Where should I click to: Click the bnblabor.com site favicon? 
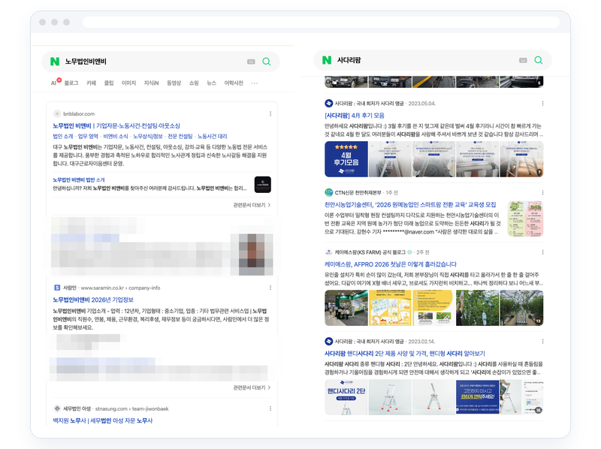click(x=57, y=114)
